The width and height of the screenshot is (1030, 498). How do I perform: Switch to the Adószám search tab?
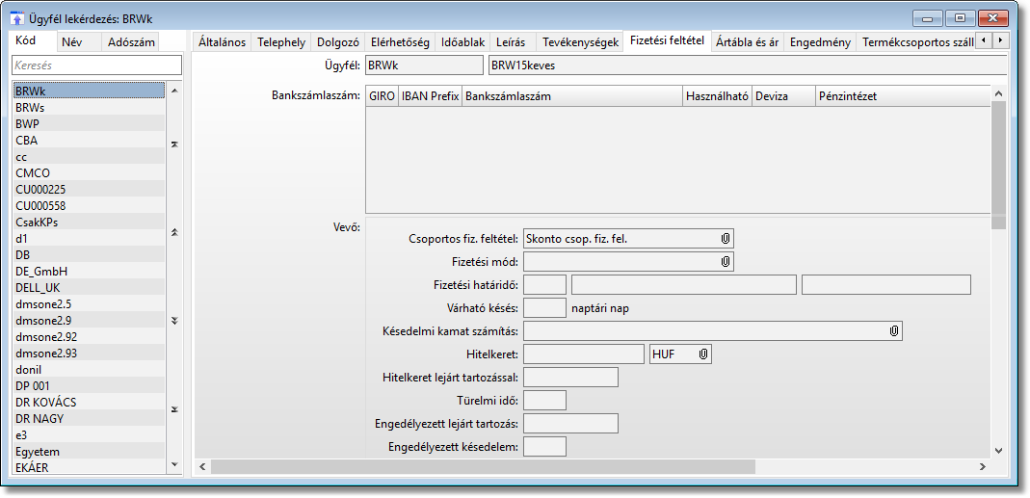131,42
